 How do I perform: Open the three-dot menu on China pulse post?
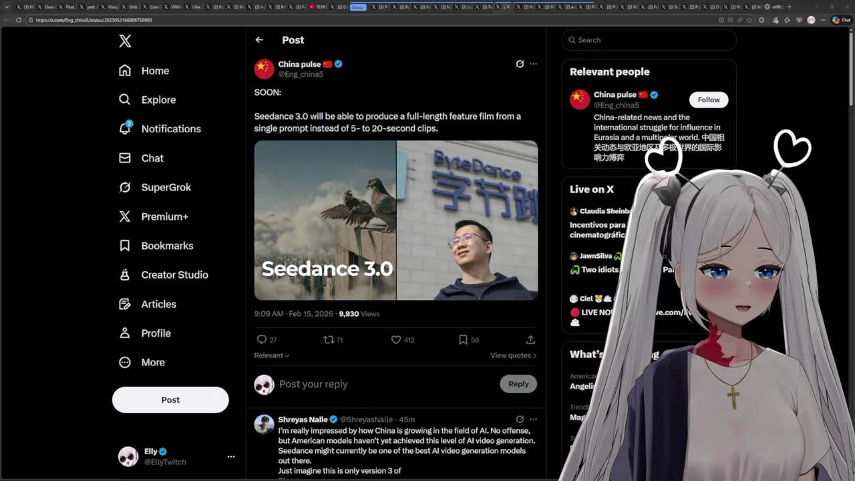[x=533, y=64]
